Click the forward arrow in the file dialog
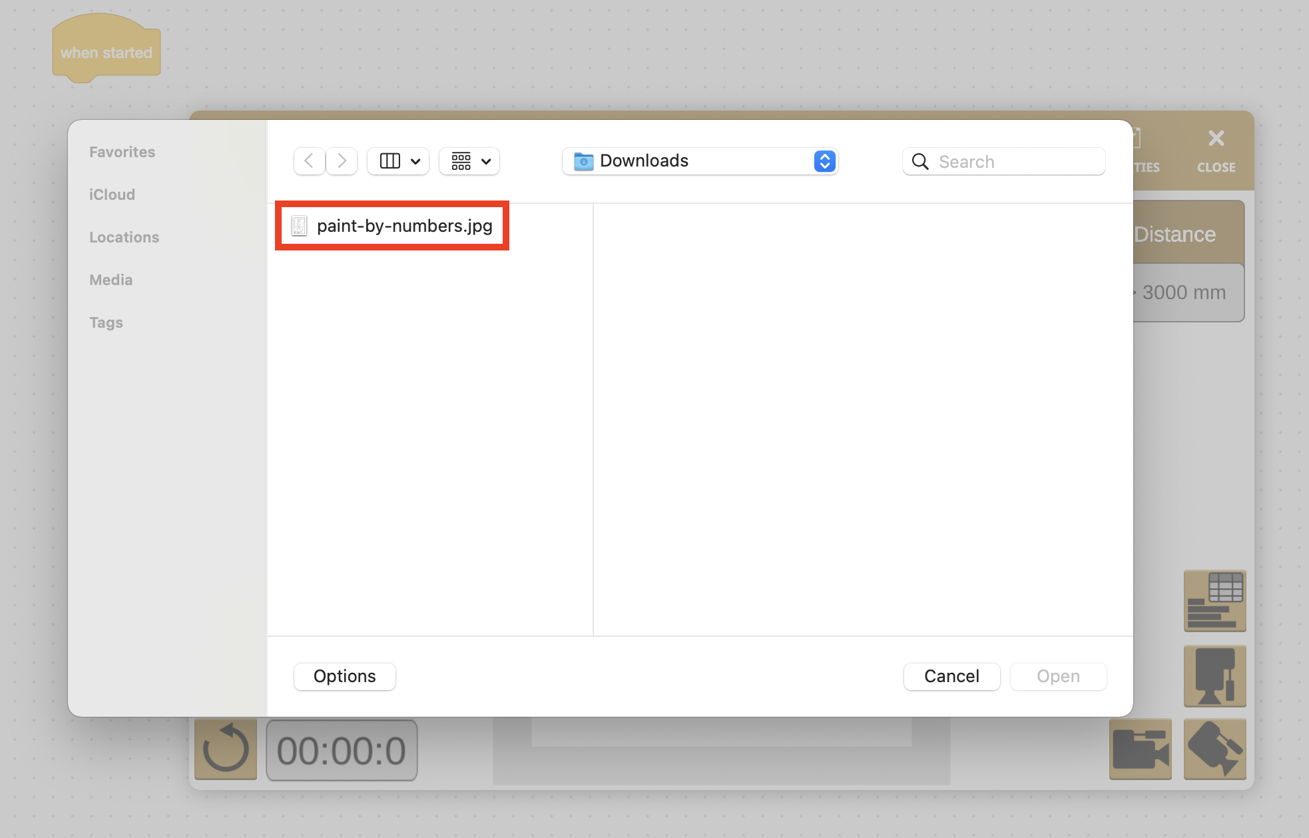Image resolution: width=1309 pixels, height=838 pixels. [342, 161]
